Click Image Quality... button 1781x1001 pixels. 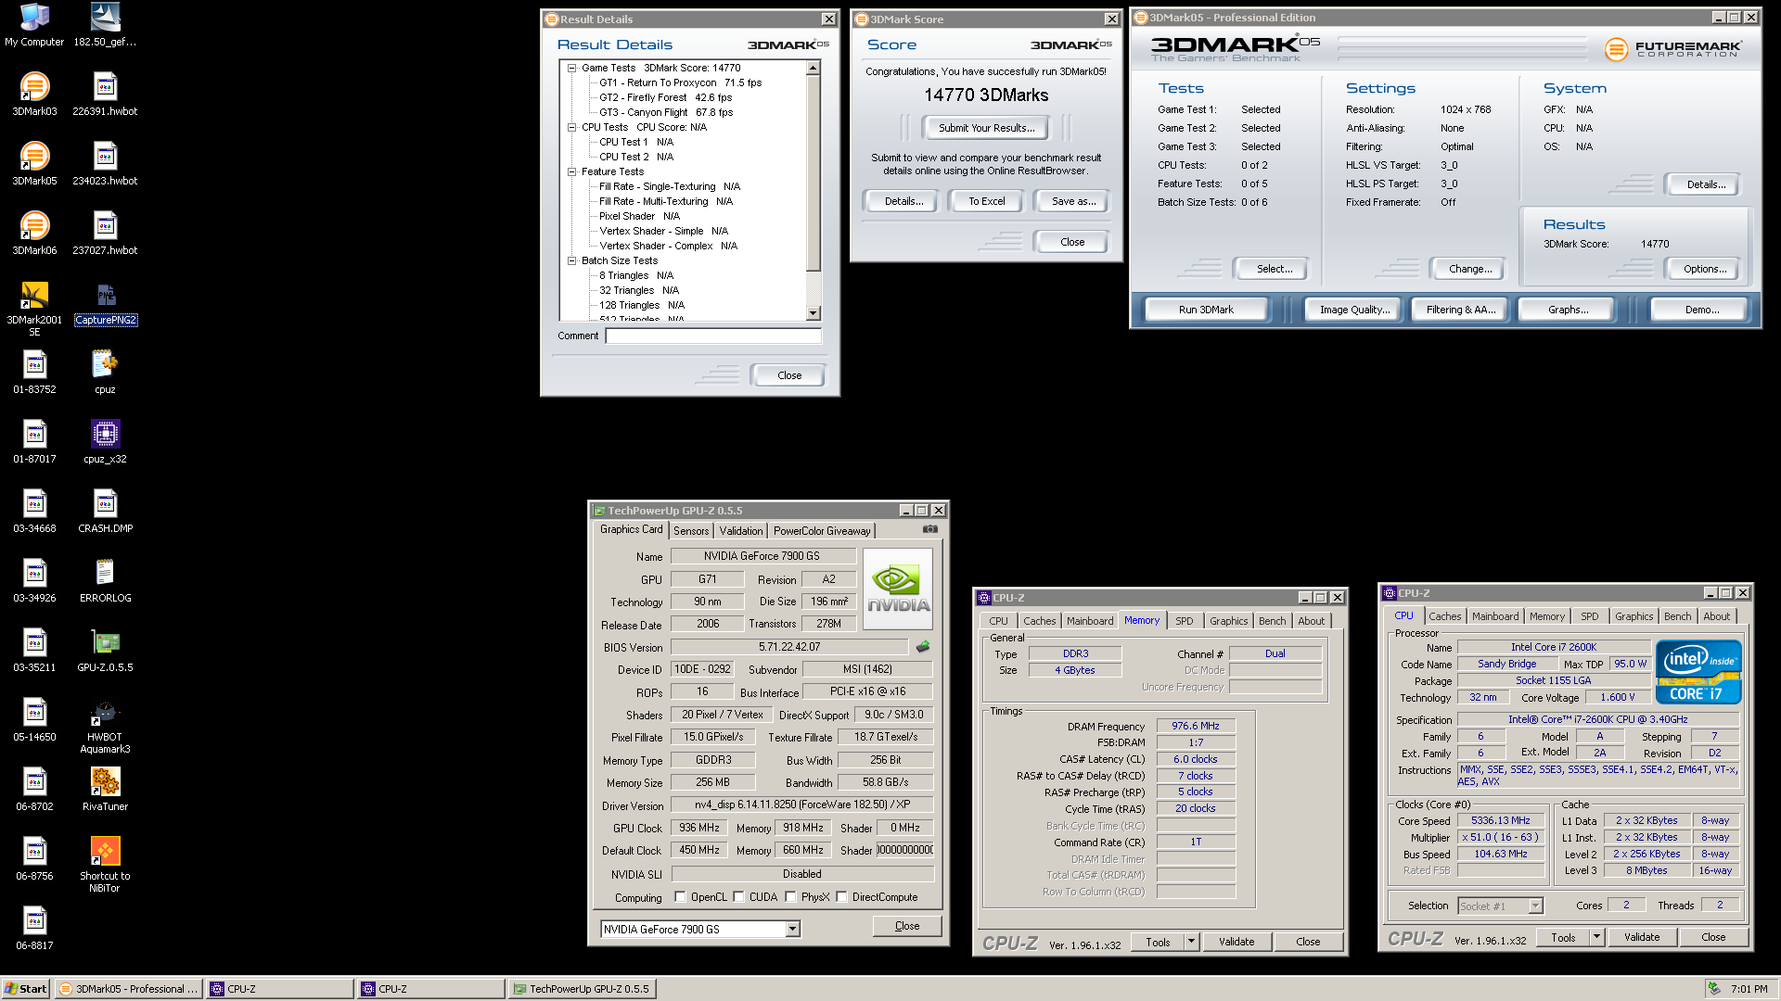(x=1354, y=310)
